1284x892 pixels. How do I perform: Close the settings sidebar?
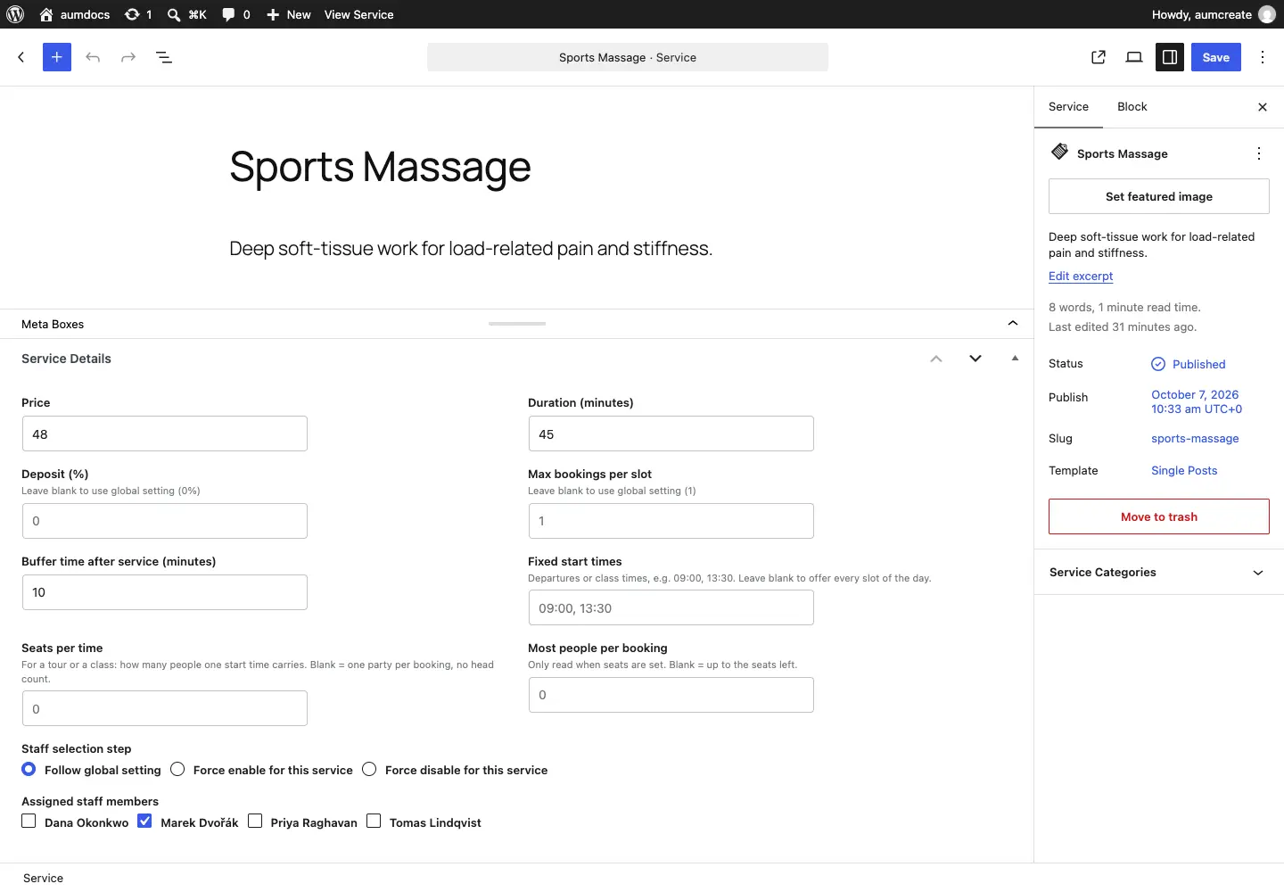click(1263, 107)
